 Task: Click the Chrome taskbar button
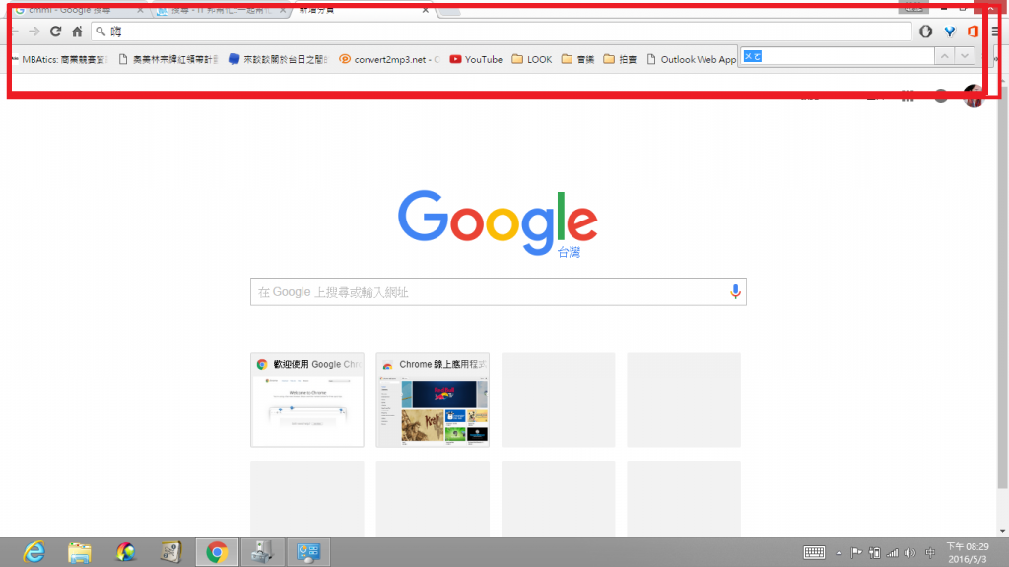coord(217,552)
